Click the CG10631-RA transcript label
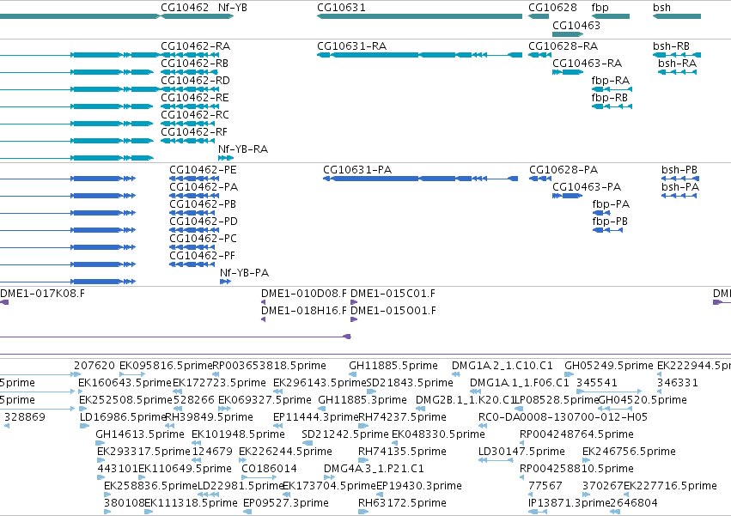This screenshot has height=516, width=731. click(352, 46)
